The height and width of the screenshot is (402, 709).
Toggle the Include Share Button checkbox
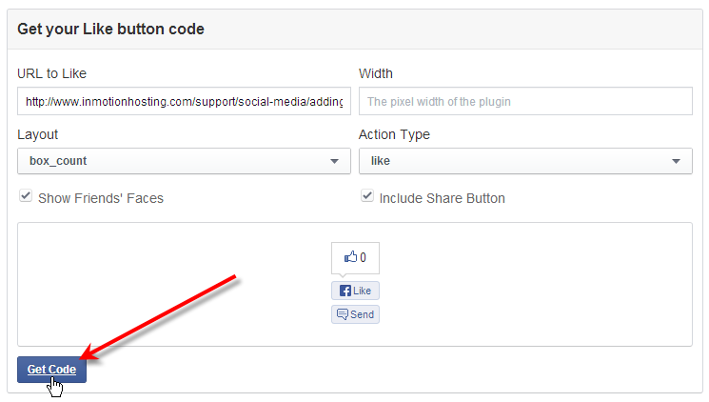[x=367, y=198]
